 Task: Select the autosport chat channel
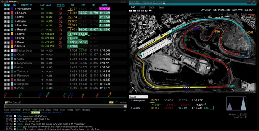(x=46, y=113)
